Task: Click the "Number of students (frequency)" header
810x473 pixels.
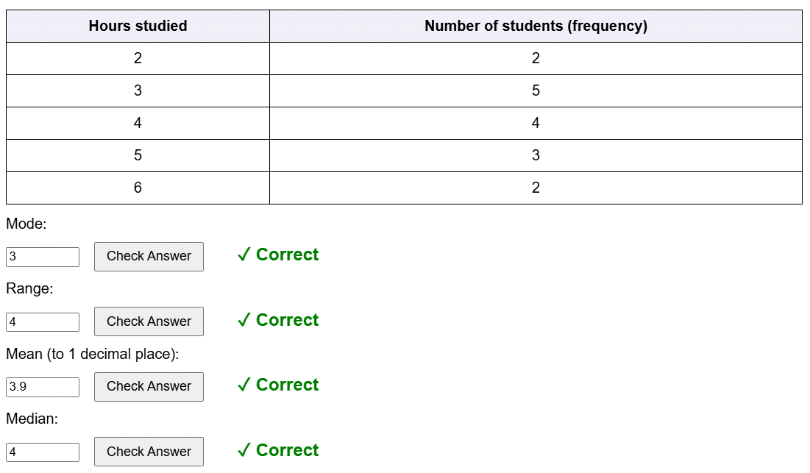Action: click(536, 26)
